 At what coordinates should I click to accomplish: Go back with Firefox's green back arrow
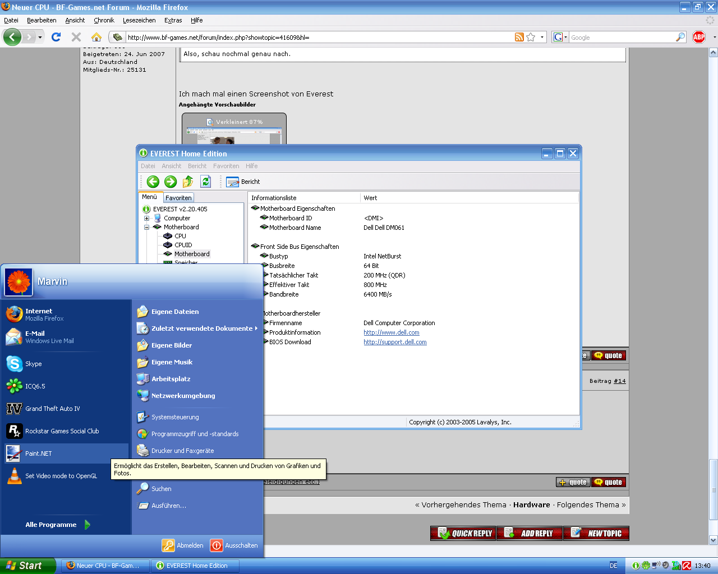[x=12, y=38]
